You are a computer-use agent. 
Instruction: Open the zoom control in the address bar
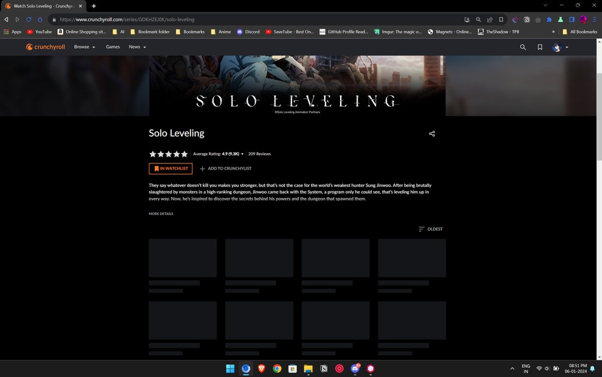479,20
